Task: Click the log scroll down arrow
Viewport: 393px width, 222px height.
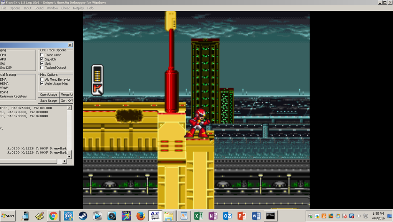Action: coord(69,157)
